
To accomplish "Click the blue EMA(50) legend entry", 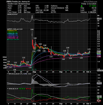I will (12, 35).
